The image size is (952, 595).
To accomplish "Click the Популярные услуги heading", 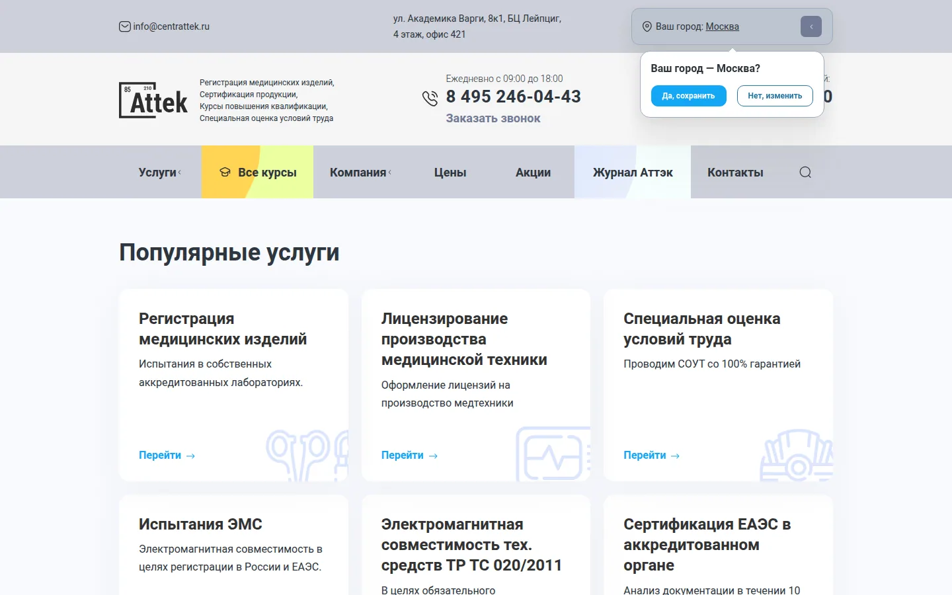I will (229, 252).
